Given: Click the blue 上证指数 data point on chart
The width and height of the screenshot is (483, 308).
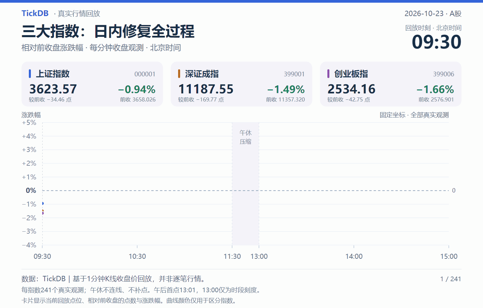Looking at the screenshot, I should 43,204.
